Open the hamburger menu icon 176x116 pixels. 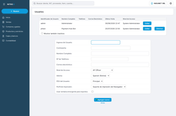coord(4,4)
